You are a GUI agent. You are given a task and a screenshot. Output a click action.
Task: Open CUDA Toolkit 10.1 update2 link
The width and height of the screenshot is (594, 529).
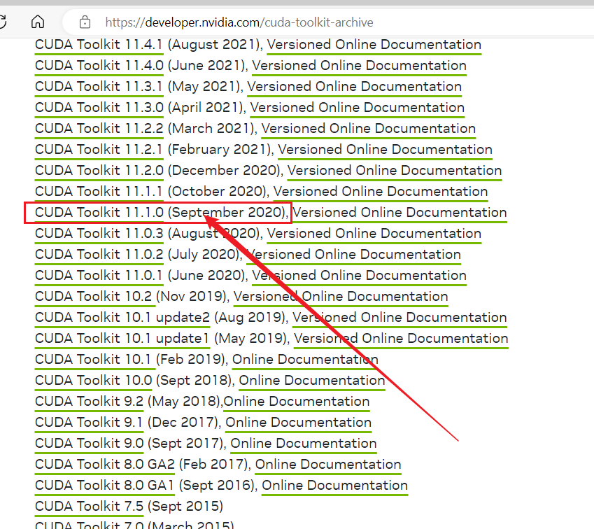point(122,317)
